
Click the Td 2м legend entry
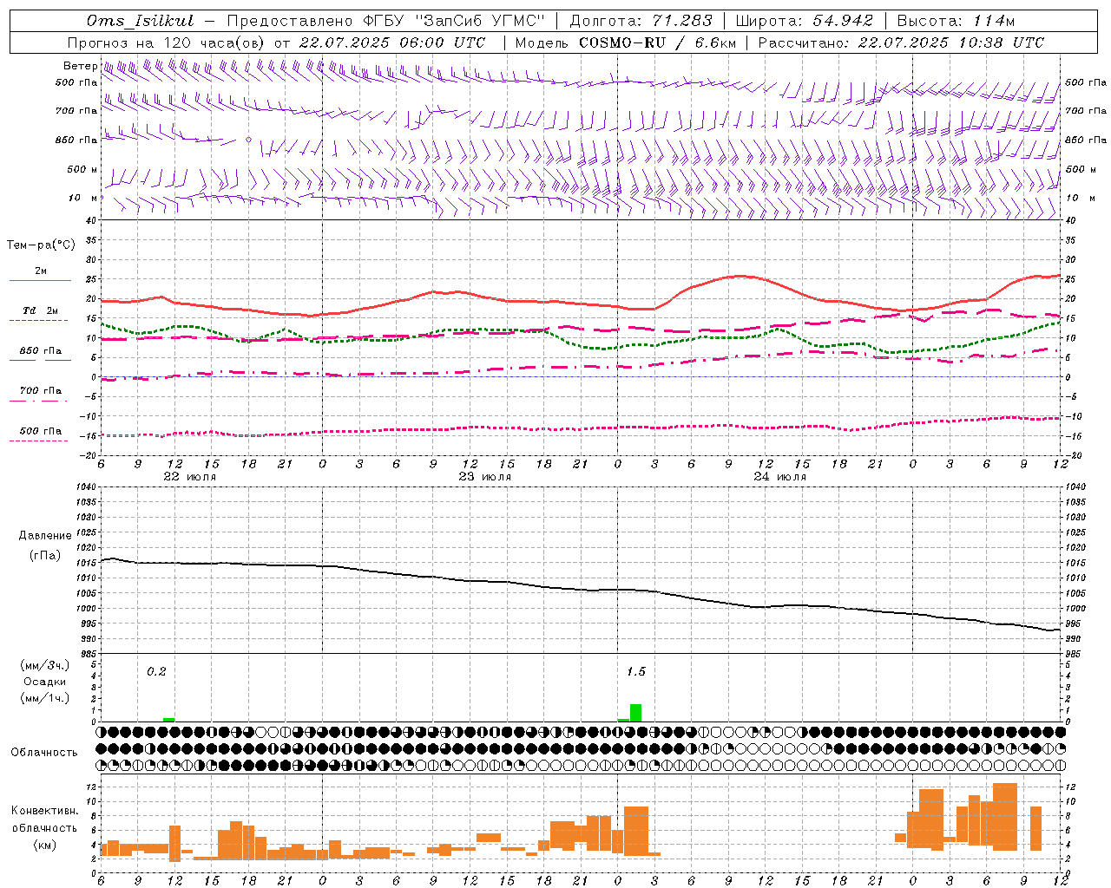[x=40, y=310]
